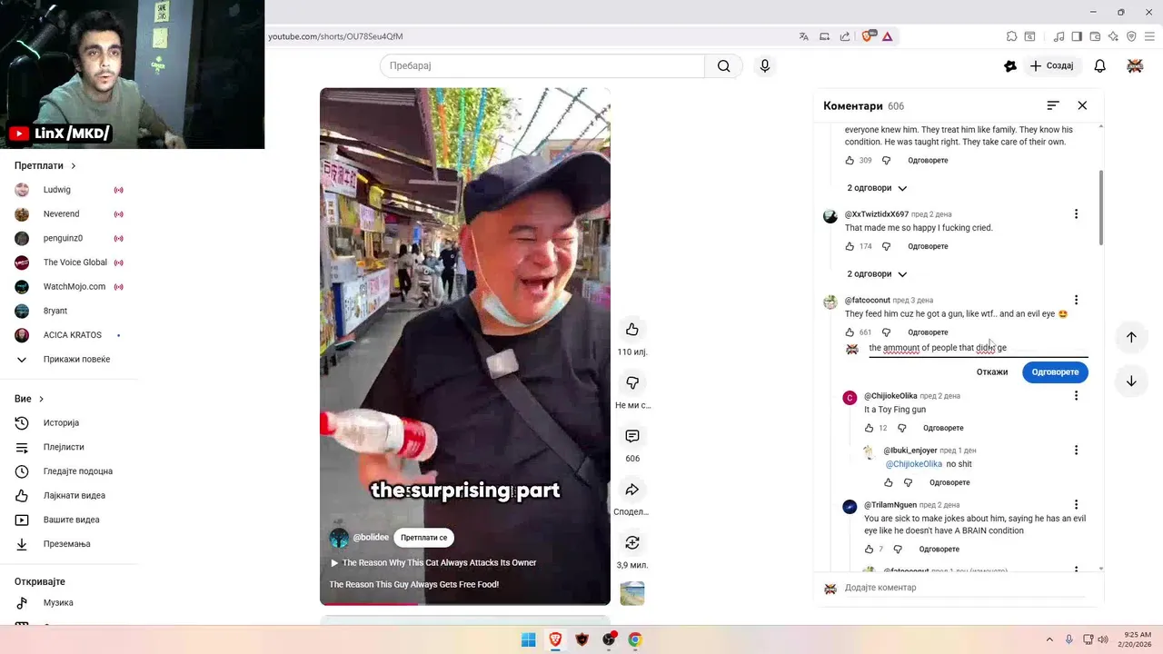
Task: Activate voice search microphone
Action: 765,65
